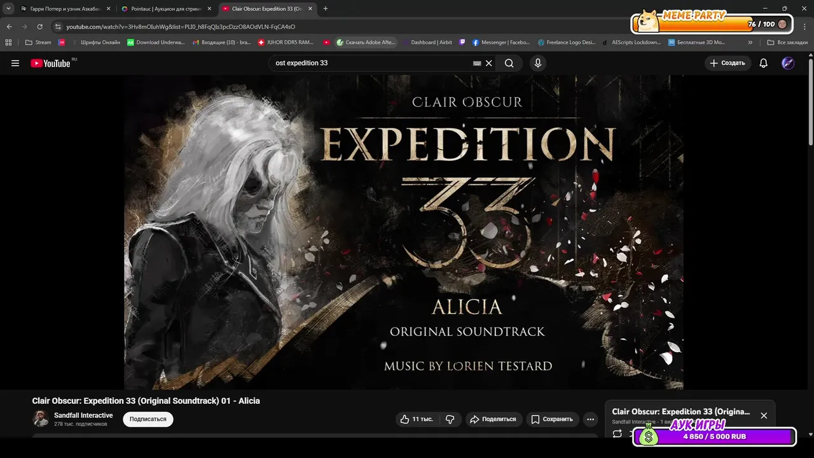
Task: Open the Chrome apps grid shortcut
Action: (x=8, y=43)
